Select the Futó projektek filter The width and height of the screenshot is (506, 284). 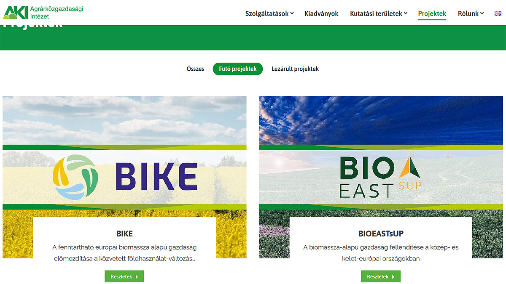tap(238, 69)
